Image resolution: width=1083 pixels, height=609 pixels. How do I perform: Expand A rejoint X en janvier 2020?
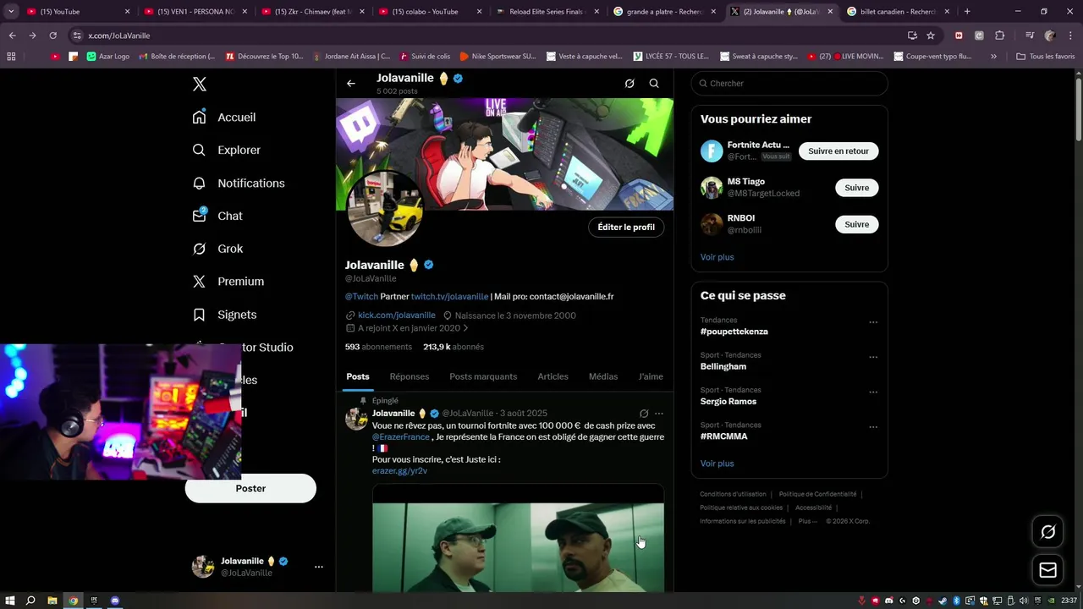coord(407,328)
